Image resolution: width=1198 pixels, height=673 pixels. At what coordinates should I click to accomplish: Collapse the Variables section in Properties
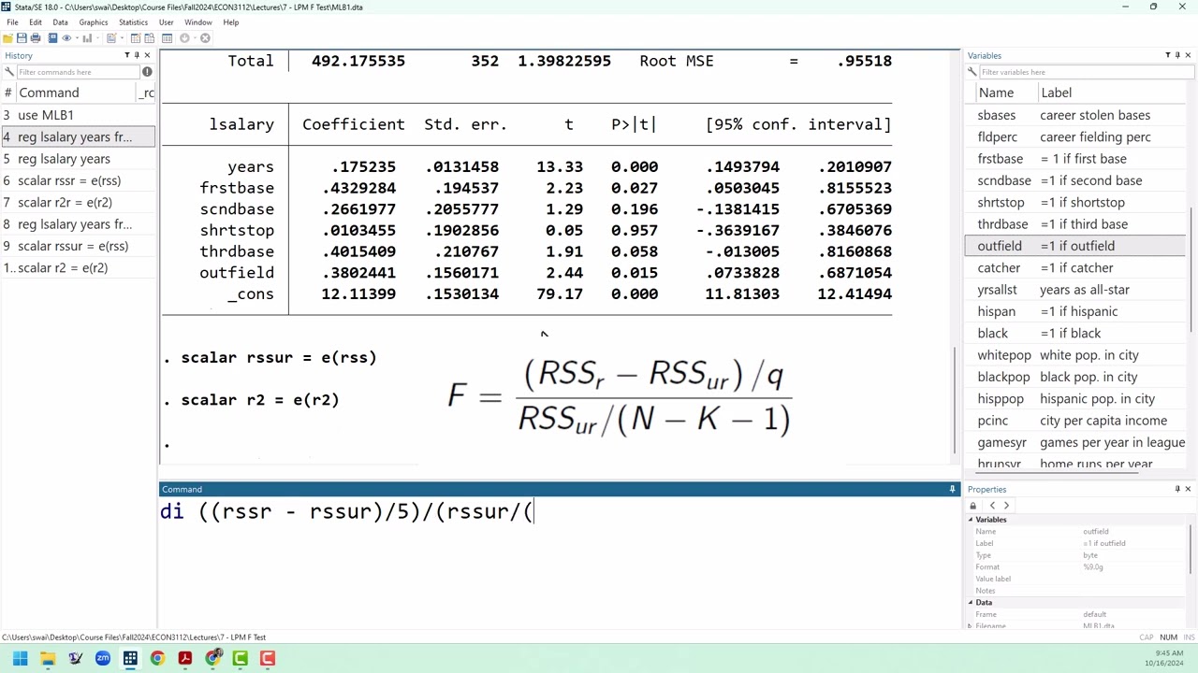point(971,520)
